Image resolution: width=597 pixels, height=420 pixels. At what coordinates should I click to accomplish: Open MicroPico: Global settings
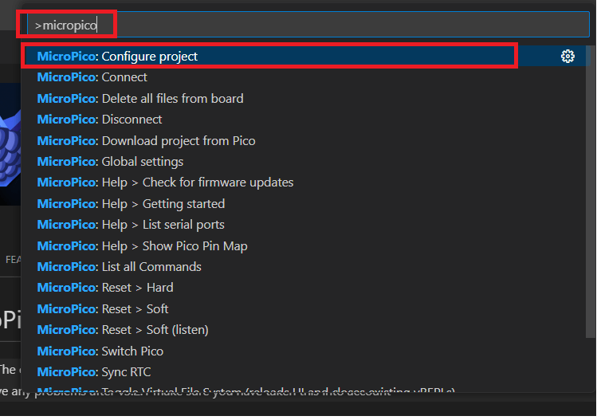(x=110, y=162)
